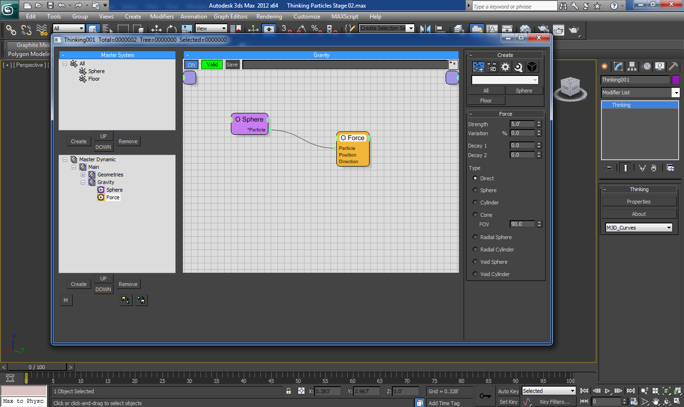Screen dimensions: 684x407
Task: Open the Customize menu
Action: click(307, 17)
